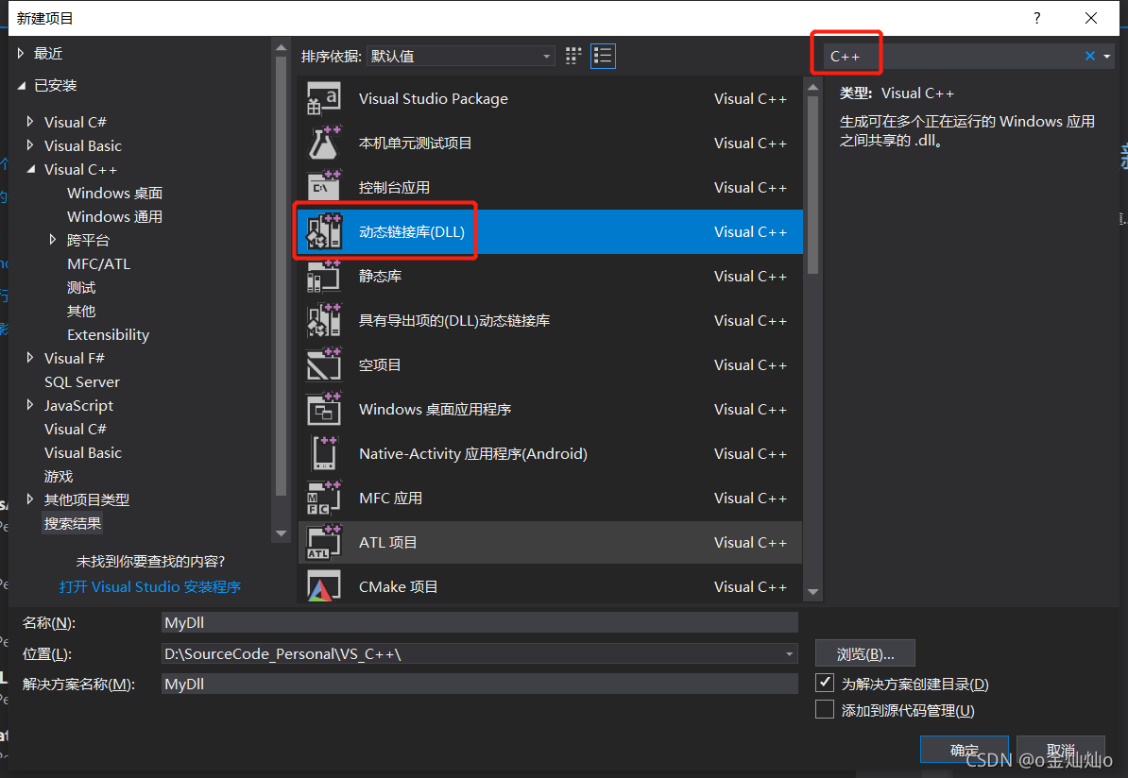1128x778 pixels.
Task: Clear the C++ search text
Action: coord(1090,56)
